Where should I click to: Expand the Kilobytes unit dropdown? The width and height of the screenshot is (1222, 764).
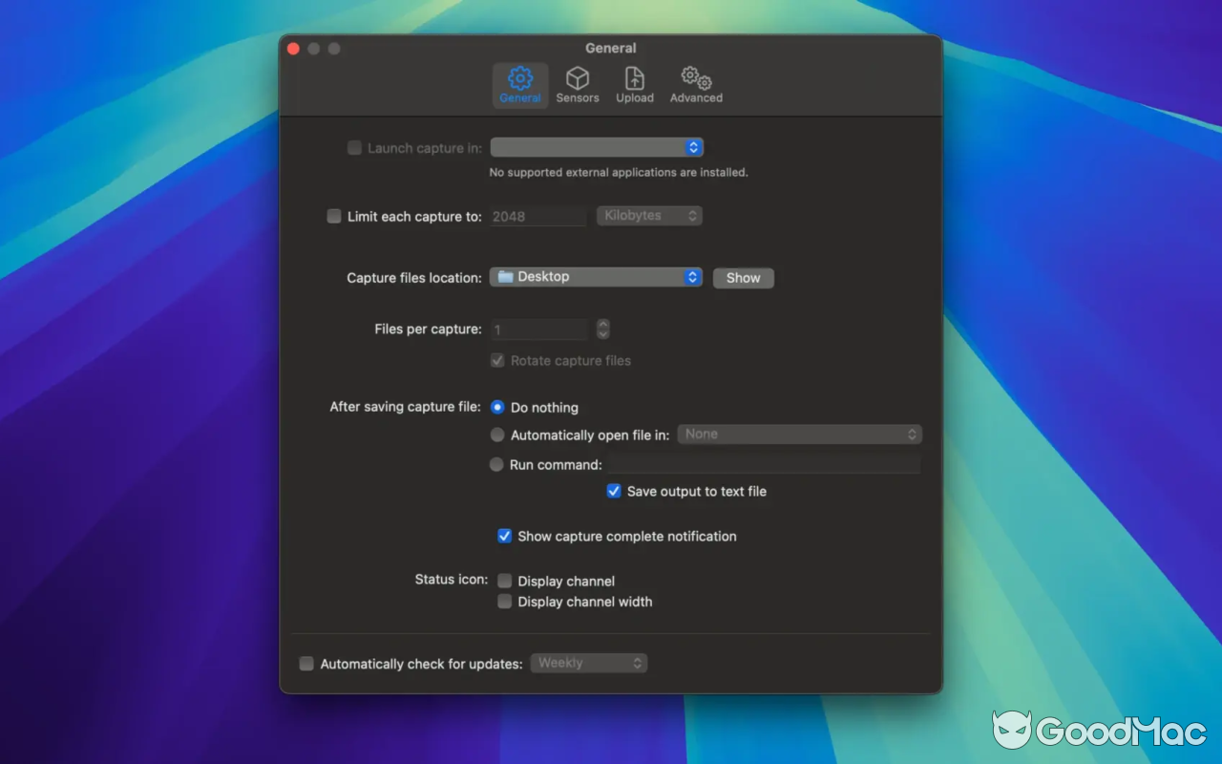click(x=649, y=215)
